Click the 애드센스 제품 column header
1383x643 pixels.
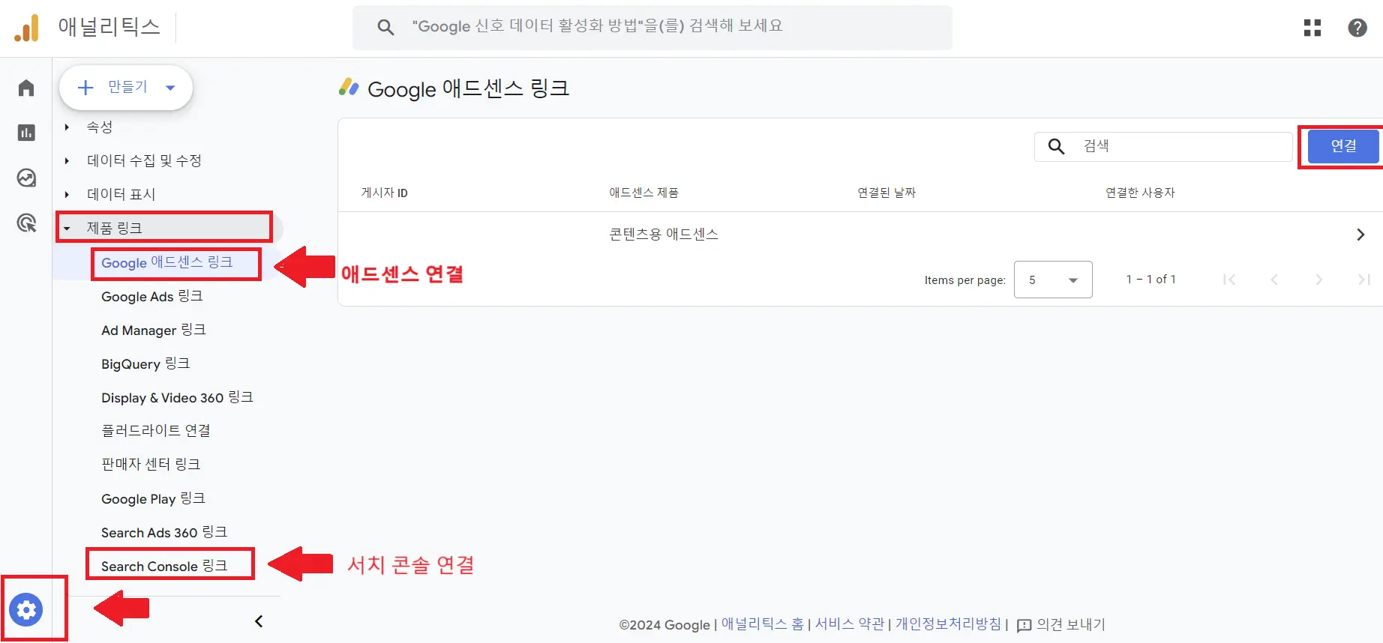(x=643, y=193)
